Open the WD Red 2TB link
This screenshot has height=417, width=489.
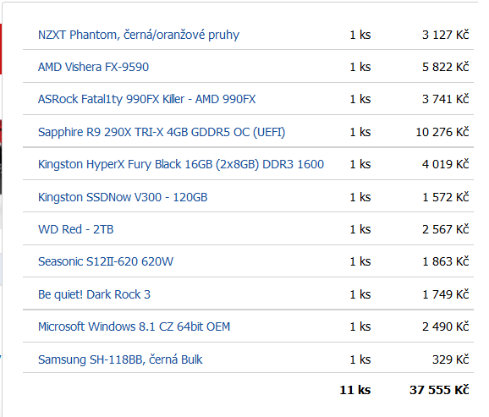pos(76,229)
